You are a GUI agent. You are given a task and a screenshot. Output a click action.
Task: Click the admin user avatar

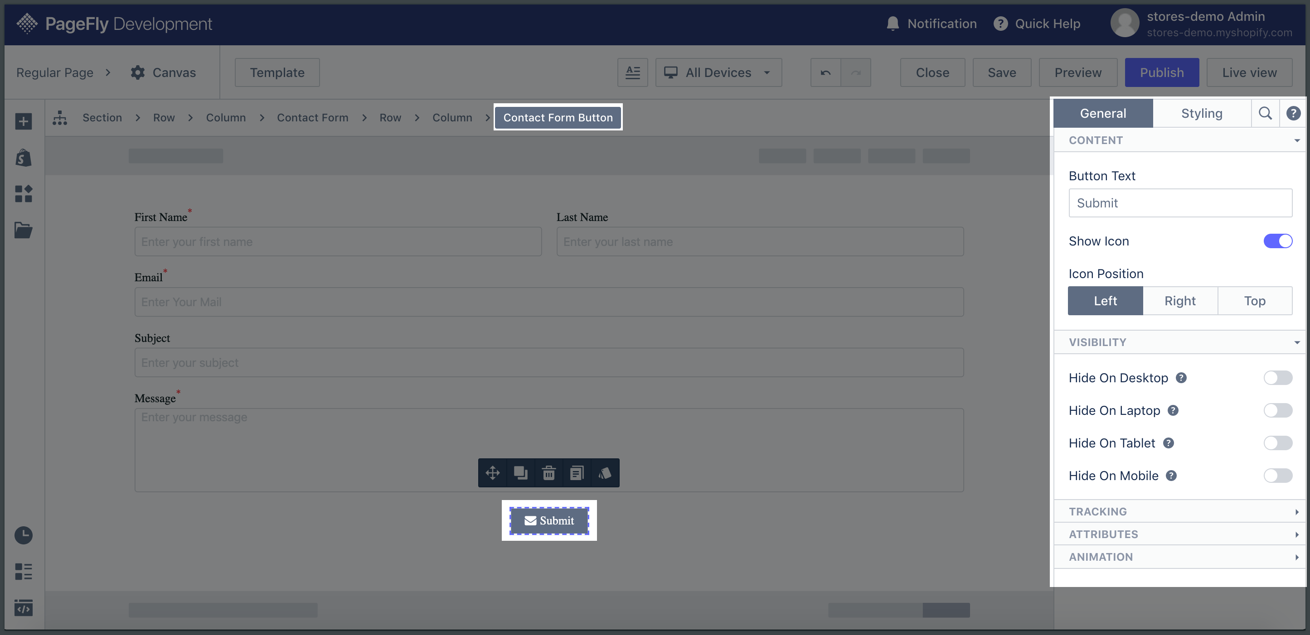[x=1125, y=24]
